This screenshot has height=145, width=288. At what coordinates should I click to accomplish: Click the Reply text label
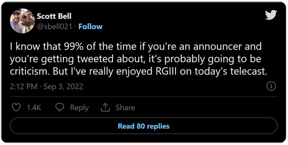point(79,108)
